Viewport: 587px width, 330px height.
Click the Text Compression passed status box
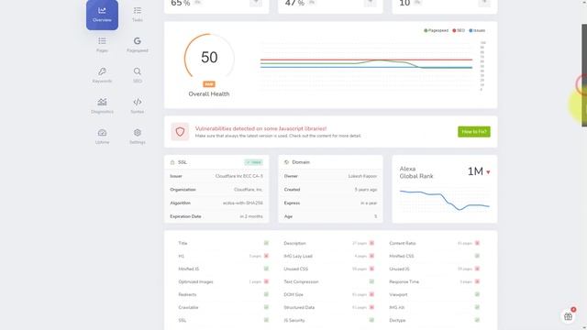tap(371, 281)
